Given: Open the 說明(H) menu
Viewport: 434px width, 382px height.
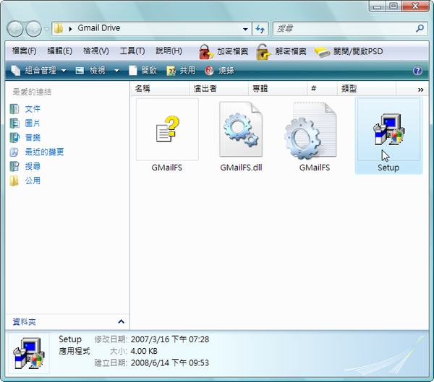Looking at the screenshot, I should [169, 51].
